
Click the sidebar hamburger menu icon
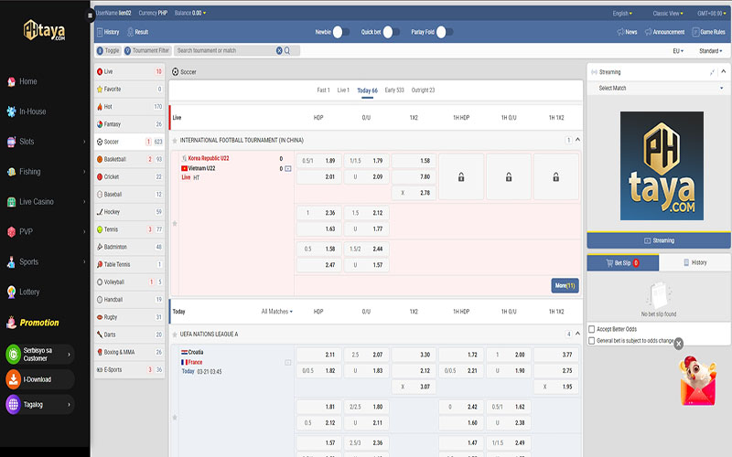click(x=90, y=16)
